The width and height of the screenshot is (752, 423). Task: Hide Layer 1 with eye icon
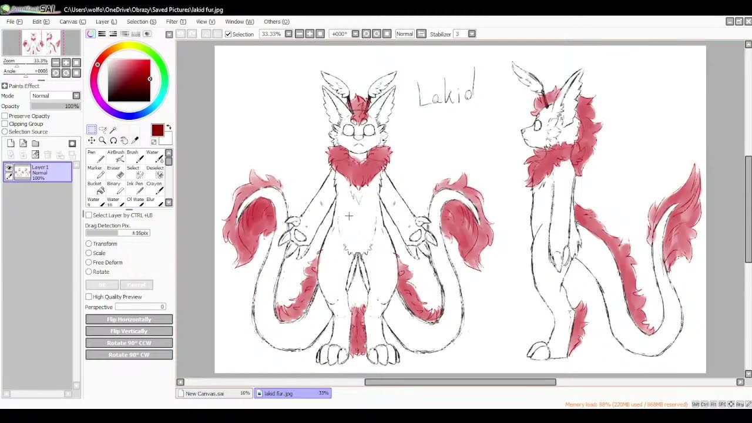coord(9,168)
